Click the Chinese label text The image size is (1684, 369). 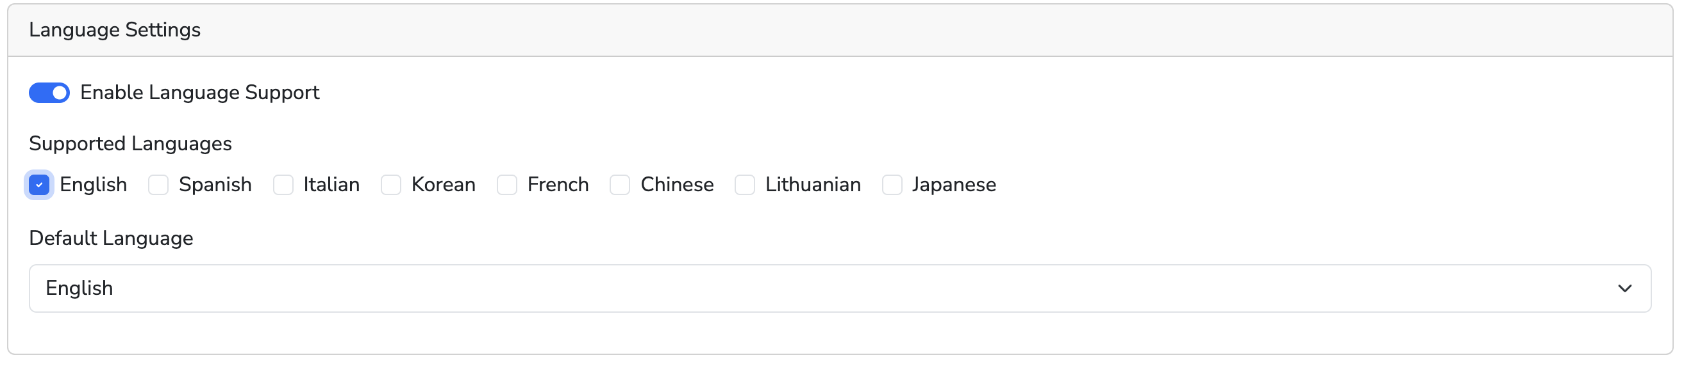[676, 185]
